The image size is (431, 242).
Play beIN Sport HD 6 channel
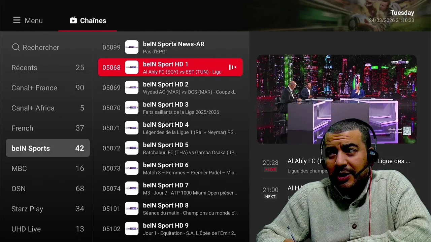point(170,168)
